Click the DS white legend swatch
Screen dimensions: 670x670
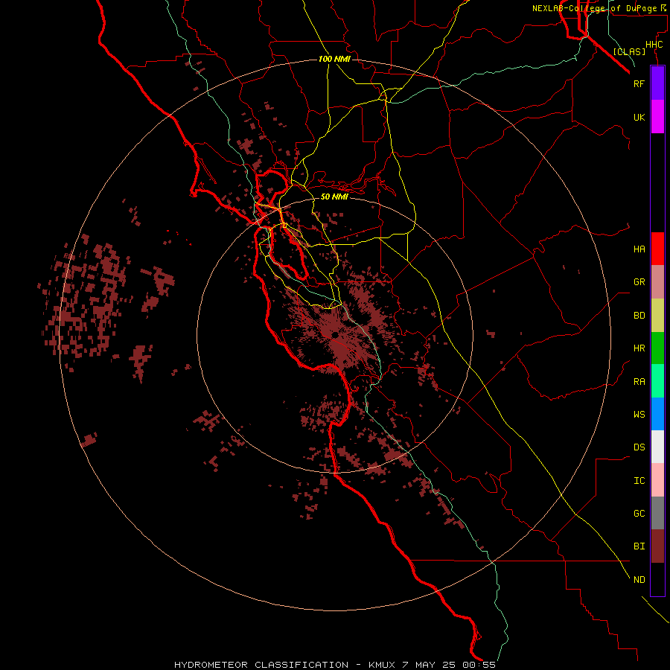[x=657, y=447]
